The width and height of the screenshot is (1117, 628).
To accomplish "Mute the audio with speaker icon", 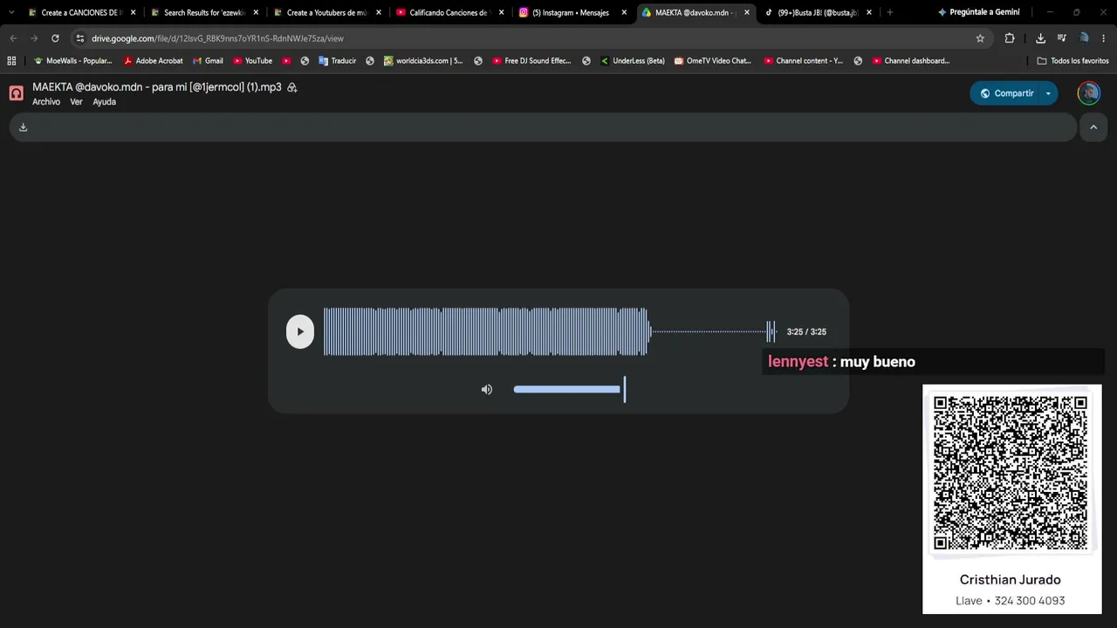I will click(487, 389).
